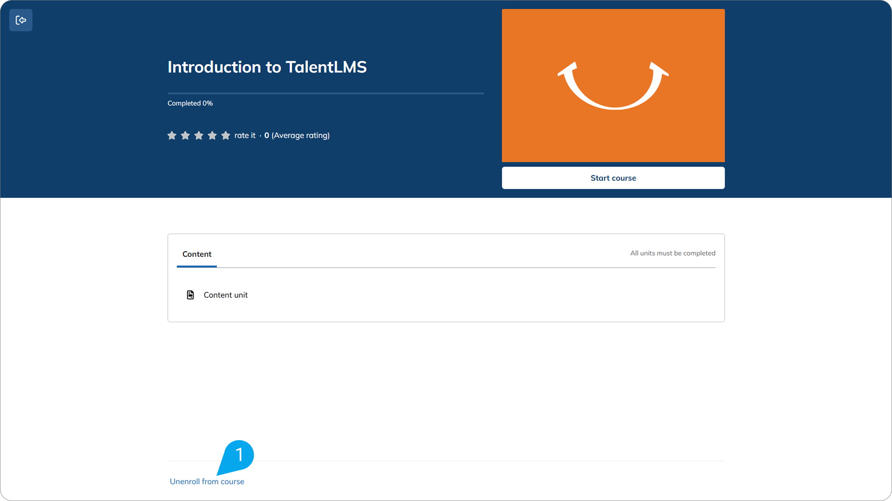Viewport: 892px width, 501px height.
Task: Click the 'rate it' label
Action: 245,136
